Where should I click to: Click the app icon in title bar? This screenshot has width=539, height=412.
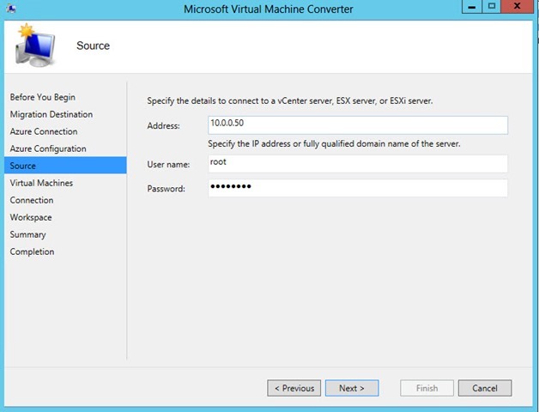point(10,9)
